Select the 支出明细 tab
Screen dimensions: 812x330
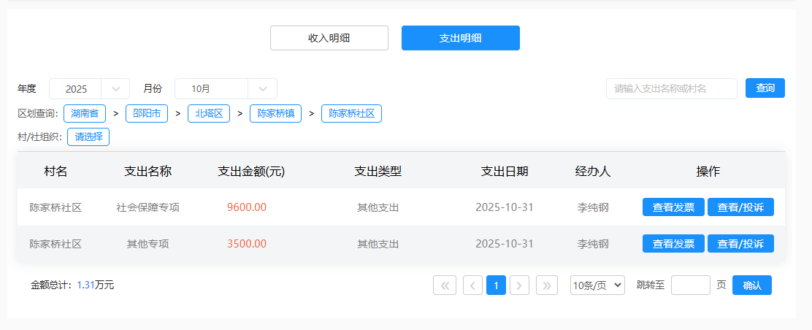[460, 38]
